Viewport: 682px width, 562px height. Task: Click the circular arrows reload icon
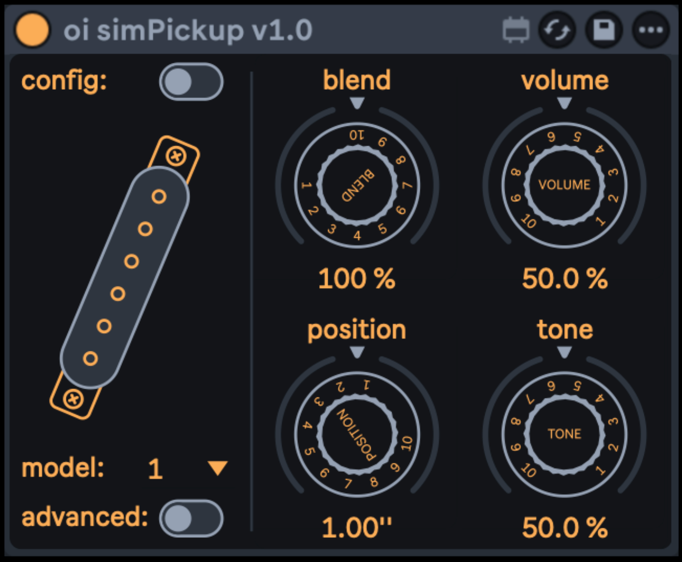[x=557, y=30]
